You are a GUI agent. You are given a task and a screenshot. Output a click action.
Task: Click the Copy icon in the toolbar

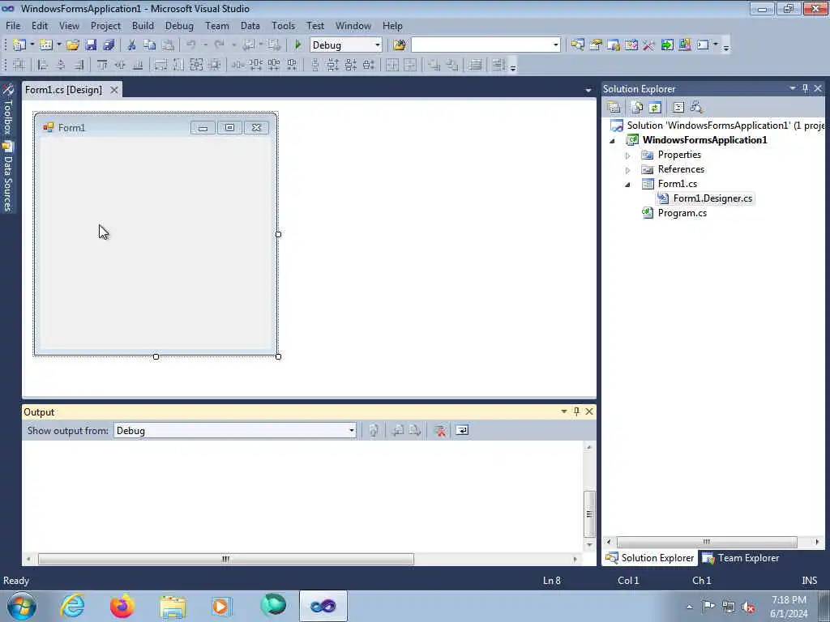150,45
